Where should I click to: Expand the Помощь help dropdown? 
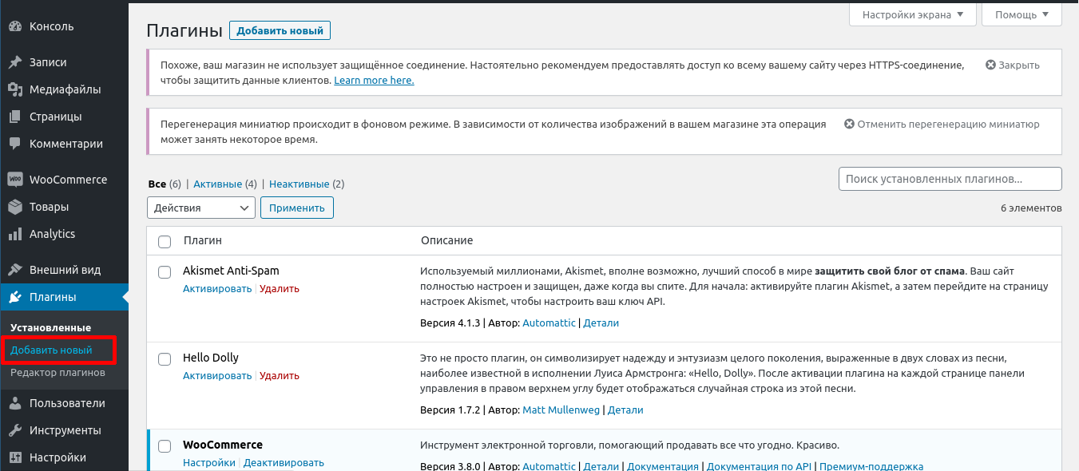(1021, 14)
